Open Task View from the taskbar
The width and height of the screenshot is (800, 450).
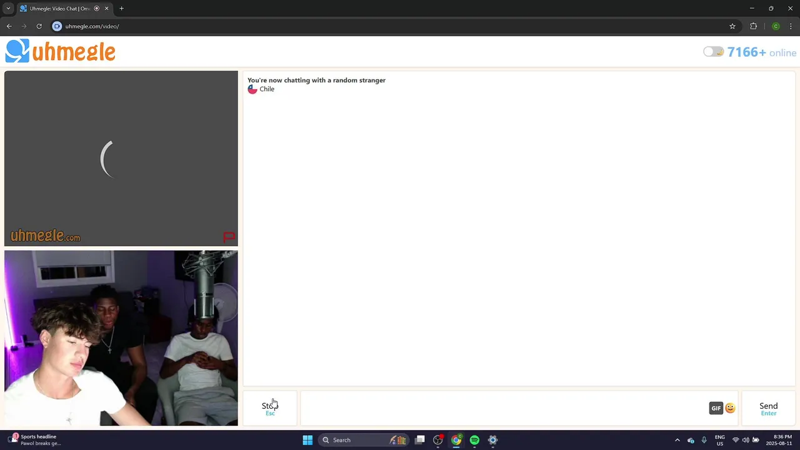click(x=420, y=440)
